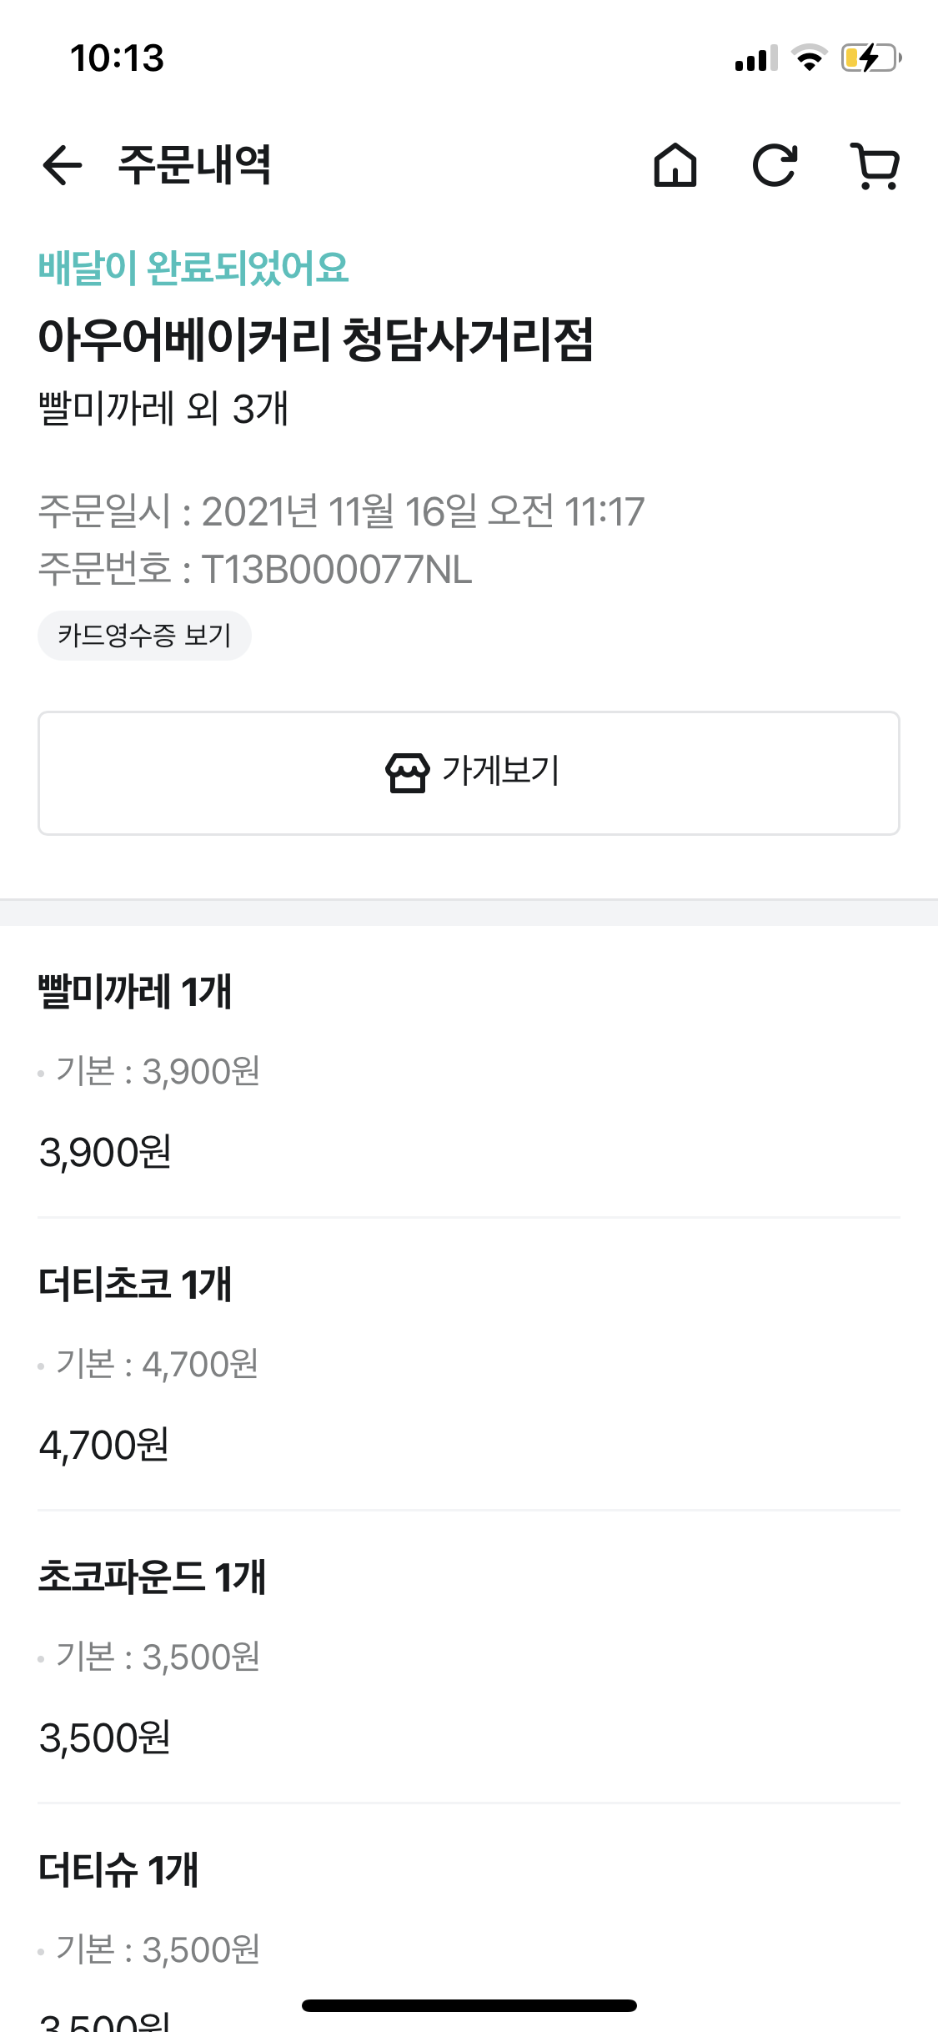
Task: Go to home via house icon
Action: tap(675, 164)
